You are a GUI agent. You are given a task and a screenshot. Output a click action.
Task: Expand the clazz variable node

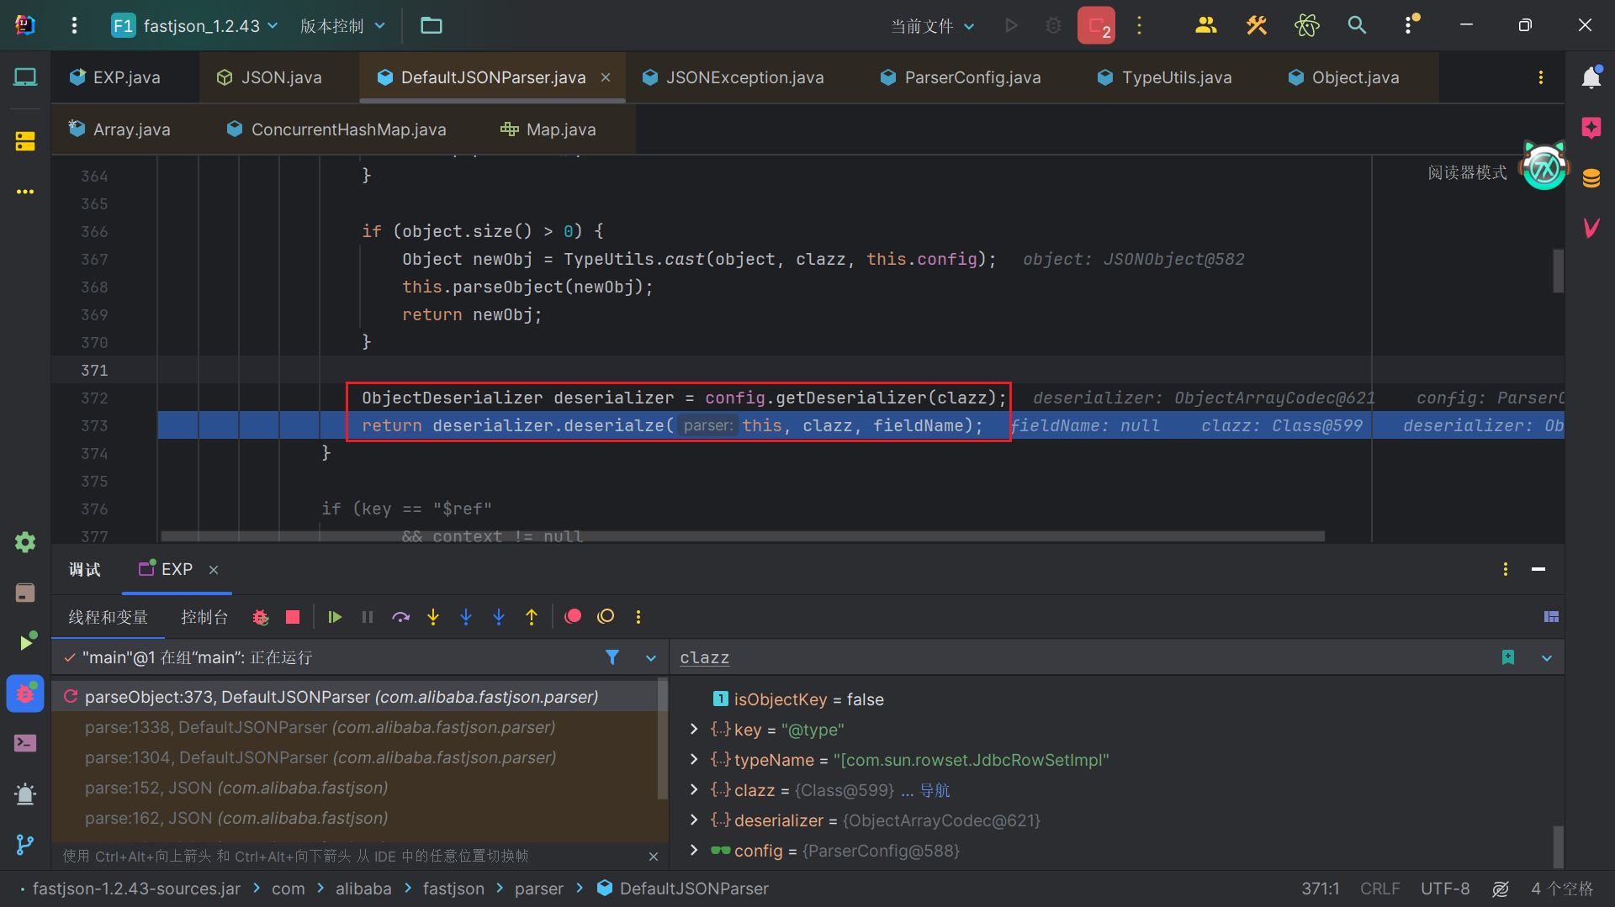(x=694, y=789)
